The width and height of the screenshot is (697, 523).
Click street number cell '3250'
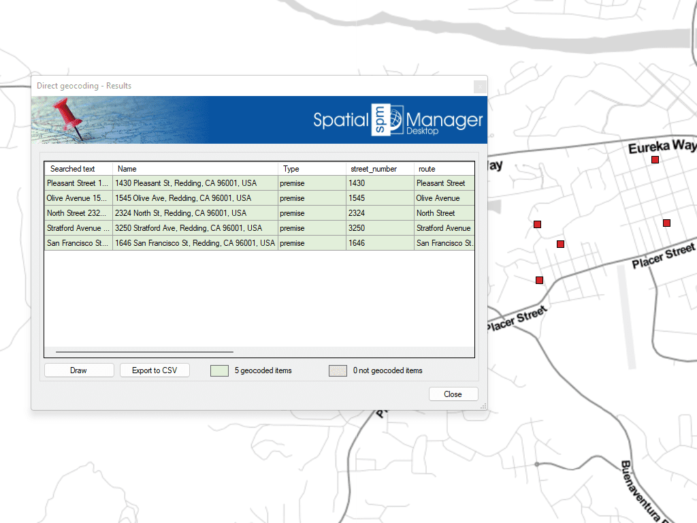click(x=380, y=228)
